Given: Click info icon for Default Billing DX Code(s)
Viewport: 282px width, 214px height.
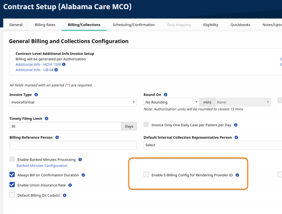Looking at the screenshot, I should [x=65, y=195].
